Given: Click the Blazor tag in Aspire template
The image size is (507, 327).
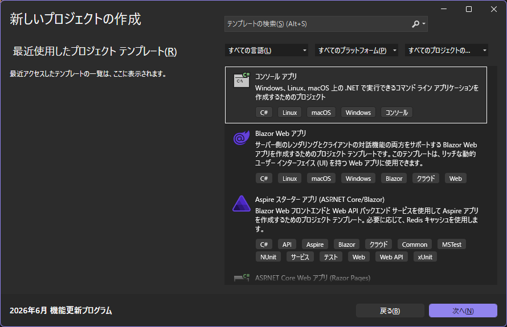Looking at the screenshot, I should (x=346, y=245).
